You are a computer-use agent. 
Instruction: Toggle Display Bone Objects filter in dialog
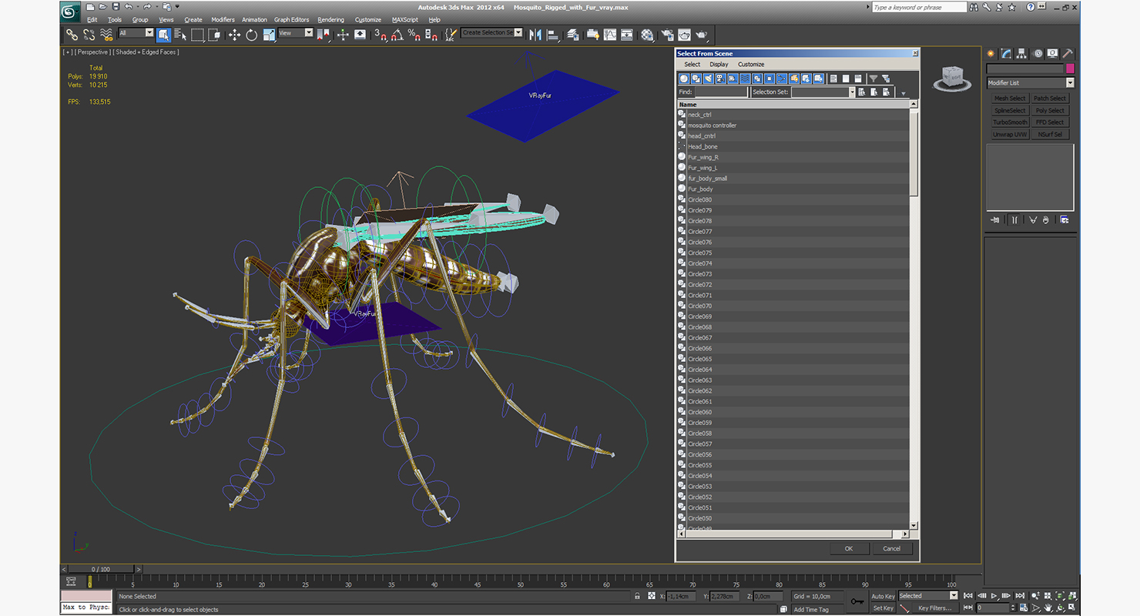point(781,79)
